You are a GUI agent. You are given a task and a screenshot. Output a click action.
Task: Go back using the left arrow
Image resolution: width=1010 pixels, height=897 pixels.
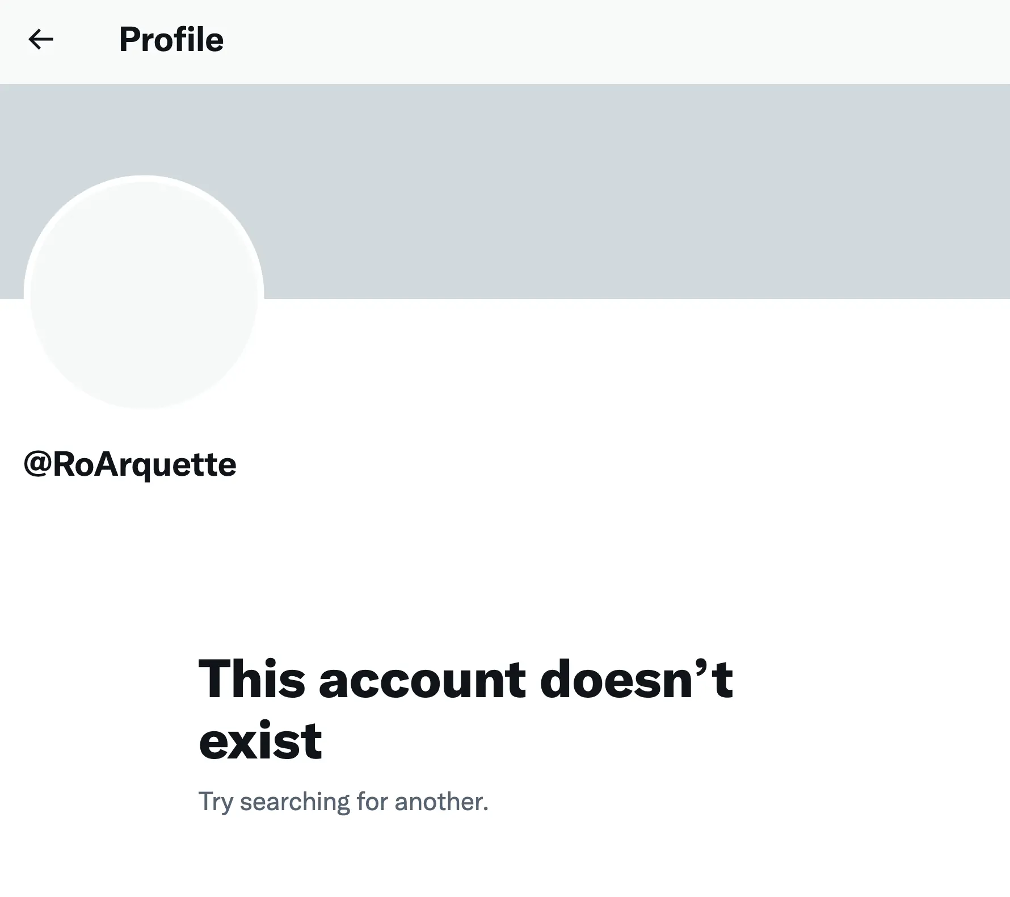click(41, 40)
